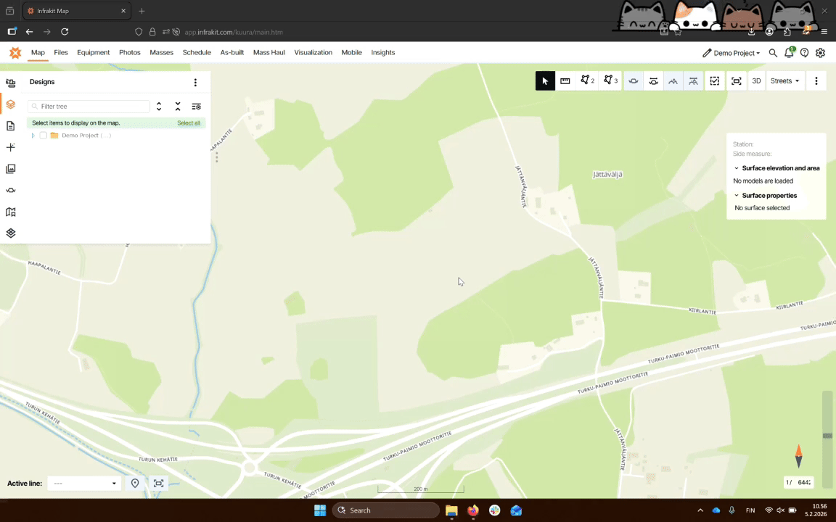Open the documents sidebar icon

11,125
